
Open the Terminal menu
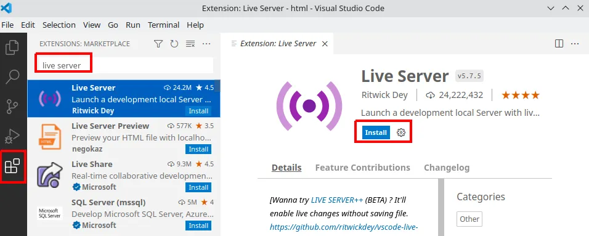[x=163, y=25]
